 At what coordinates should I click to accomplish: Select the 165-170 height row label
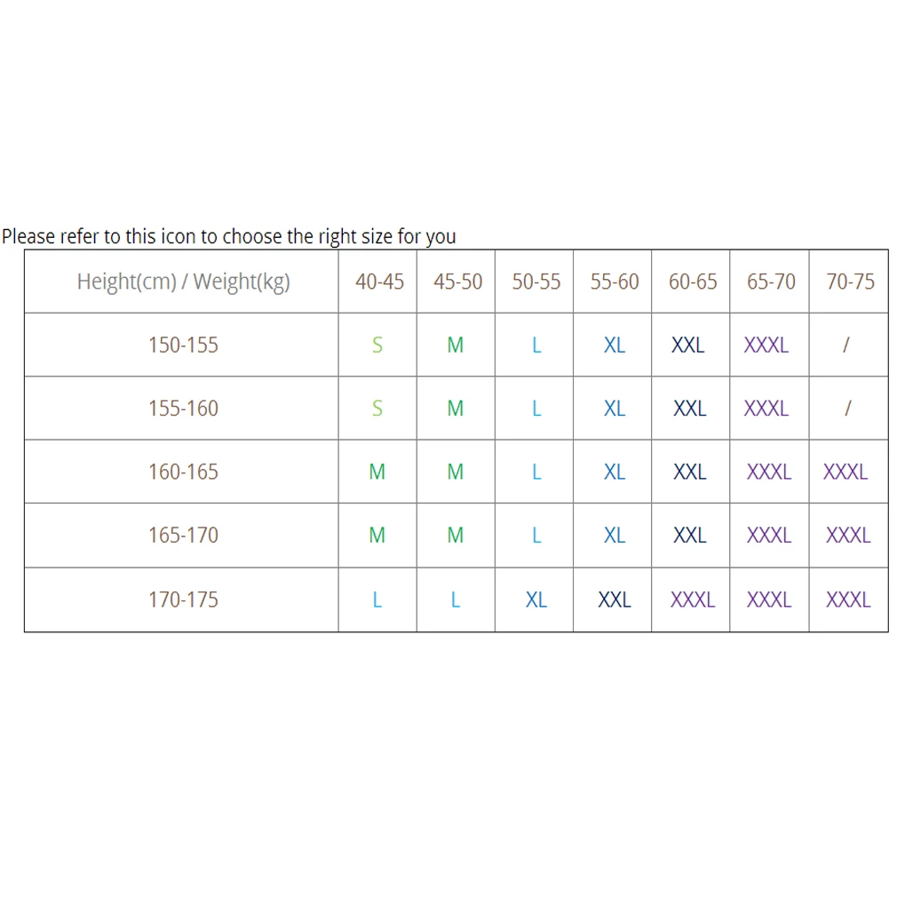click(183, 536)
